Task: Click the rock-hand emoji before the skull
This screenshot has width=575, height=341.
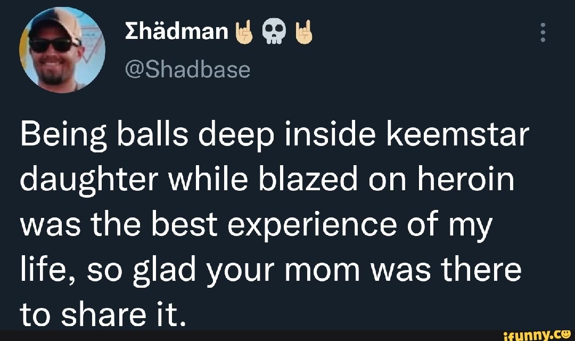Action: click(244, 30)
